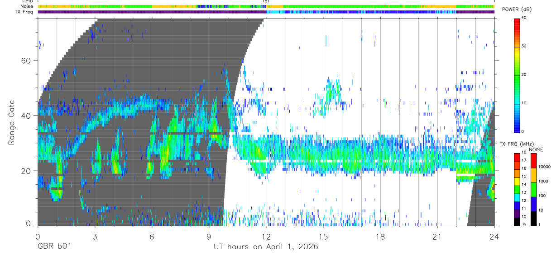Select the orange swatch in the NOISE legend
The height and width of the screenshot is (256, 556).
[534, 175]
